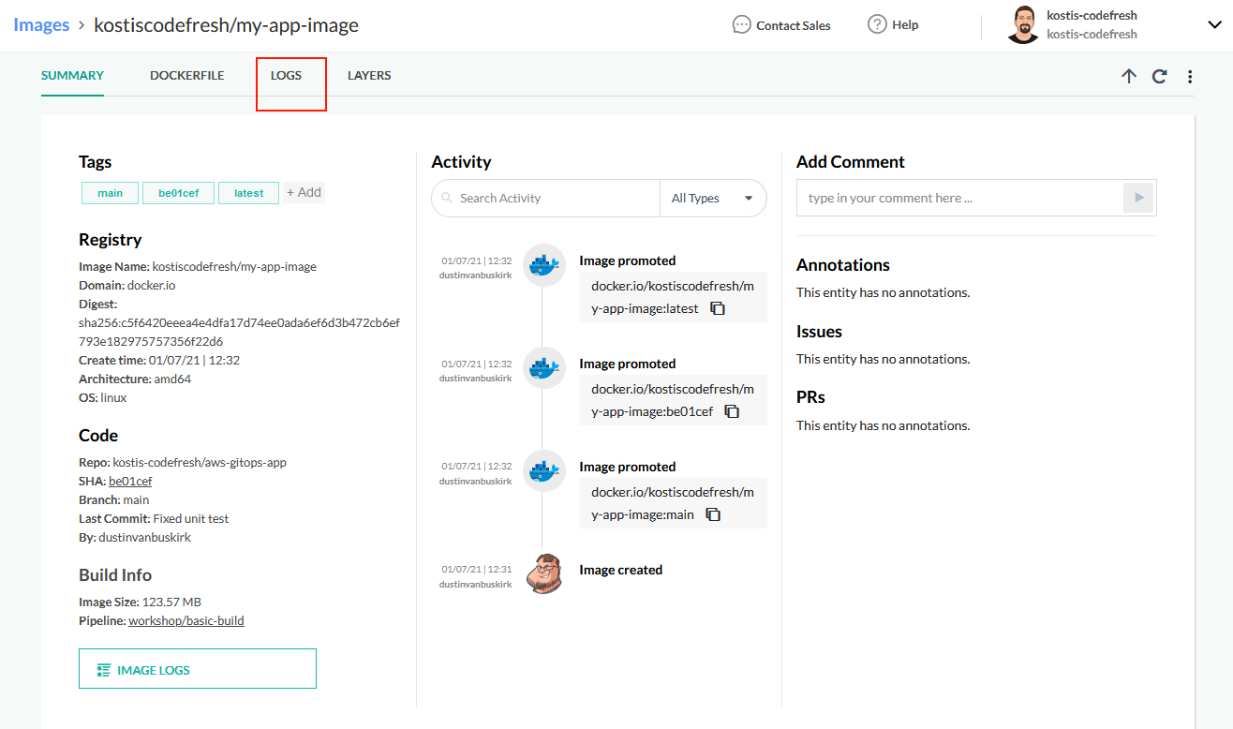This screenshot has height=729, width=1233.
Task: Switch to the LOGS tab
Action: point(286,75)
